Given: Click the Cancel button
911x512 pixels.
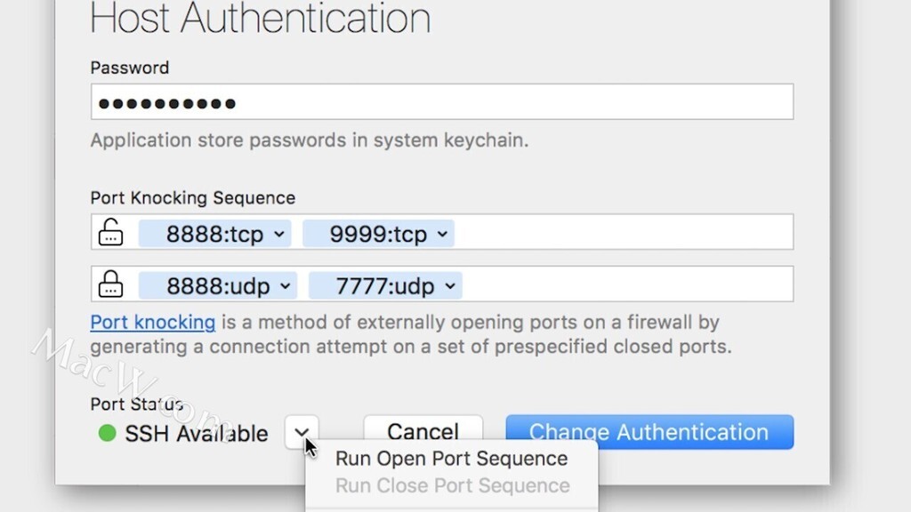Looking at the screenshot, I should (423, 430).
